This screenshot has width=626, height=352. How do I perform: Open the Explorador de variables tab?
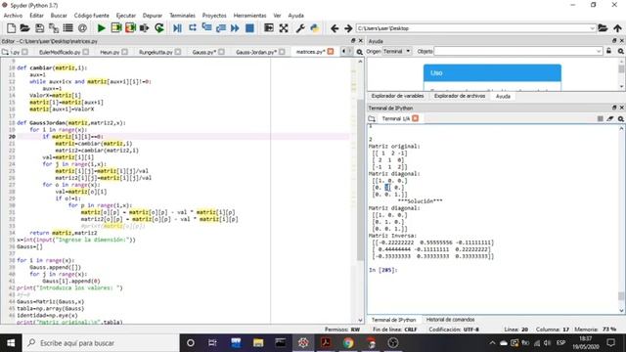click(397, 96)
